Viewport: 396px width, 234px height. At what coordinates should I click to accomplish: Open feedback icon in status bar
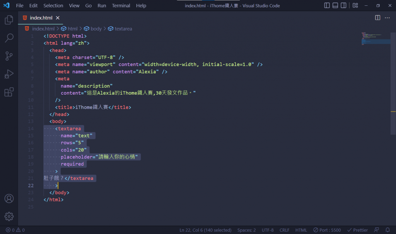[x=376, y=230]
